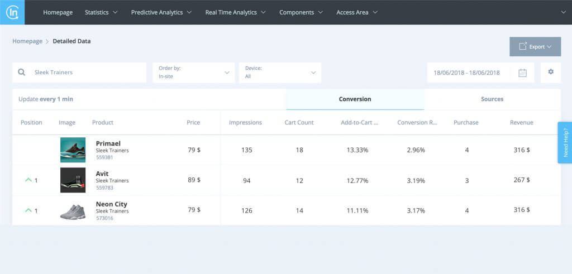
Task: Expand the Device dropdown
Action: point(279,73)
